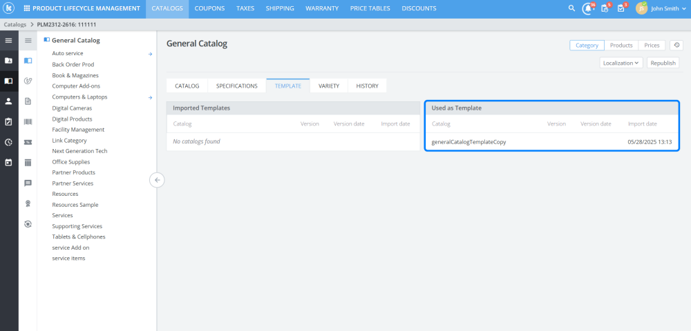Switch to Category view

587,46
